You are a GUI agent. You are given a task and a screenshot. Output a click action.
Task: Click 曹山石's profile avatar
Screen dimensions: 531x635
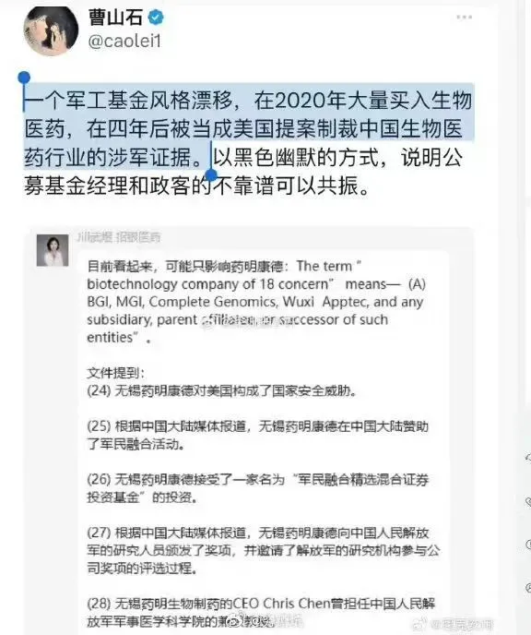tap(51, 30)
